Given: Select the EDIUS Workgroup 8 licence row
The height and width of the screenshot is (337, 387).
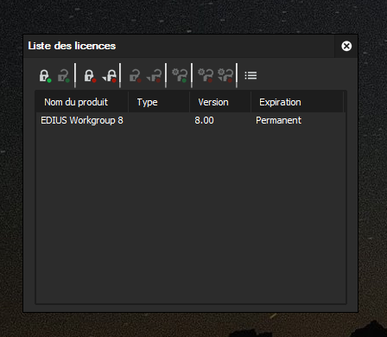Looking at the screenshot, I should [191, 120].
